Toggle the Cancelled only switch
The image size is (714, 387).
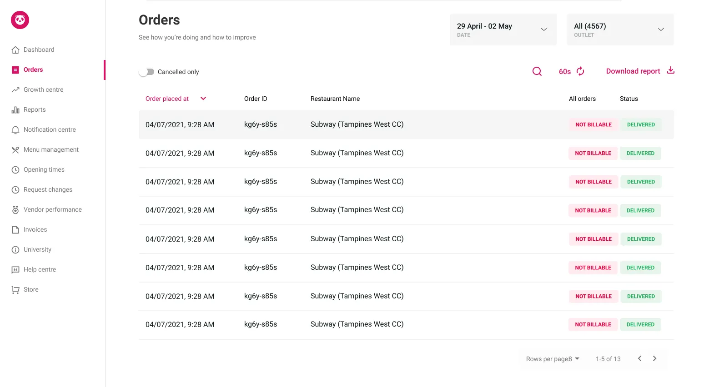point(146,72)
